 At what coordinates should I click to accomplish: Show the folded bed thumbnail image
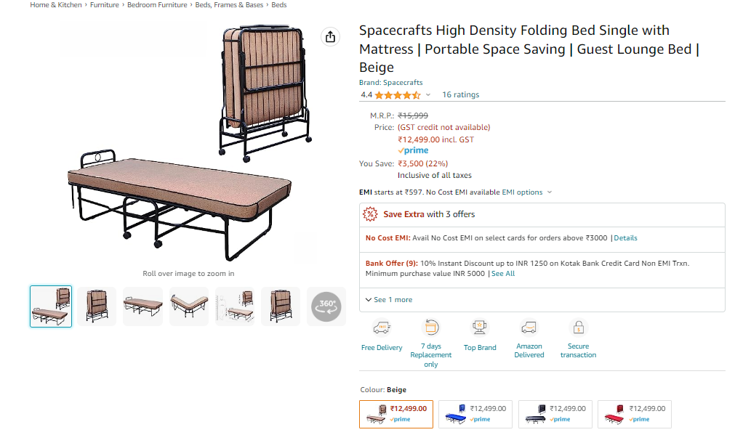coord(97,306)
